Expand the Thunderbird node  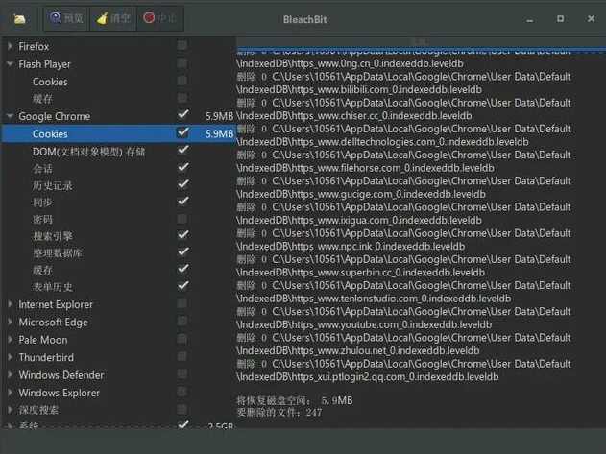coord(10,357)
